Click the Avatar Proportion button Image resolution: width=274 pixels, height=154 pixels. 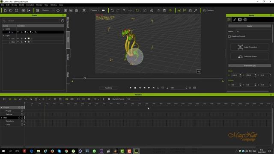coord(250,47)
